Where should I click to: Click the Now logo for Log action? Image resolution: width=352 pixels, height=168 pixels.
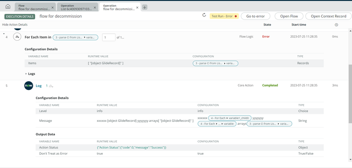pos(29,86)
